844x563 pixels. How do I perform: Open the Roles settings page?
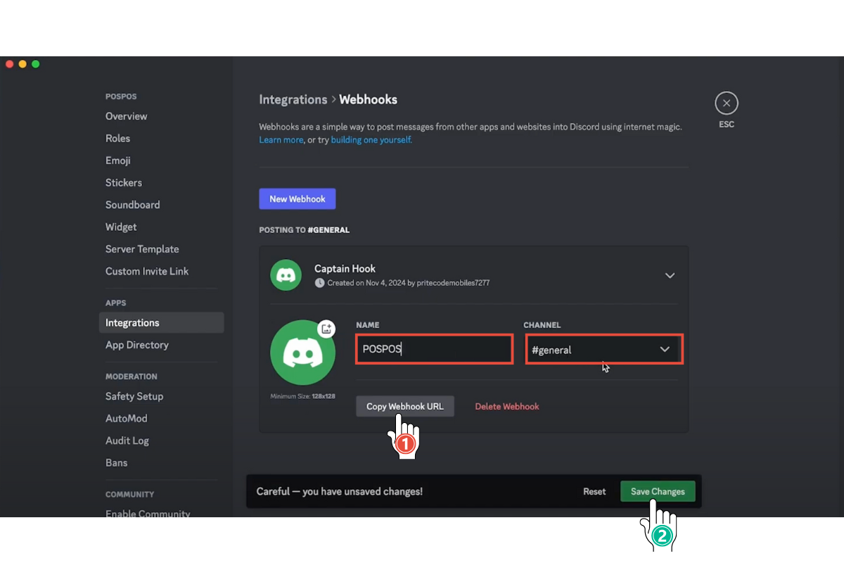pos(117,139)
